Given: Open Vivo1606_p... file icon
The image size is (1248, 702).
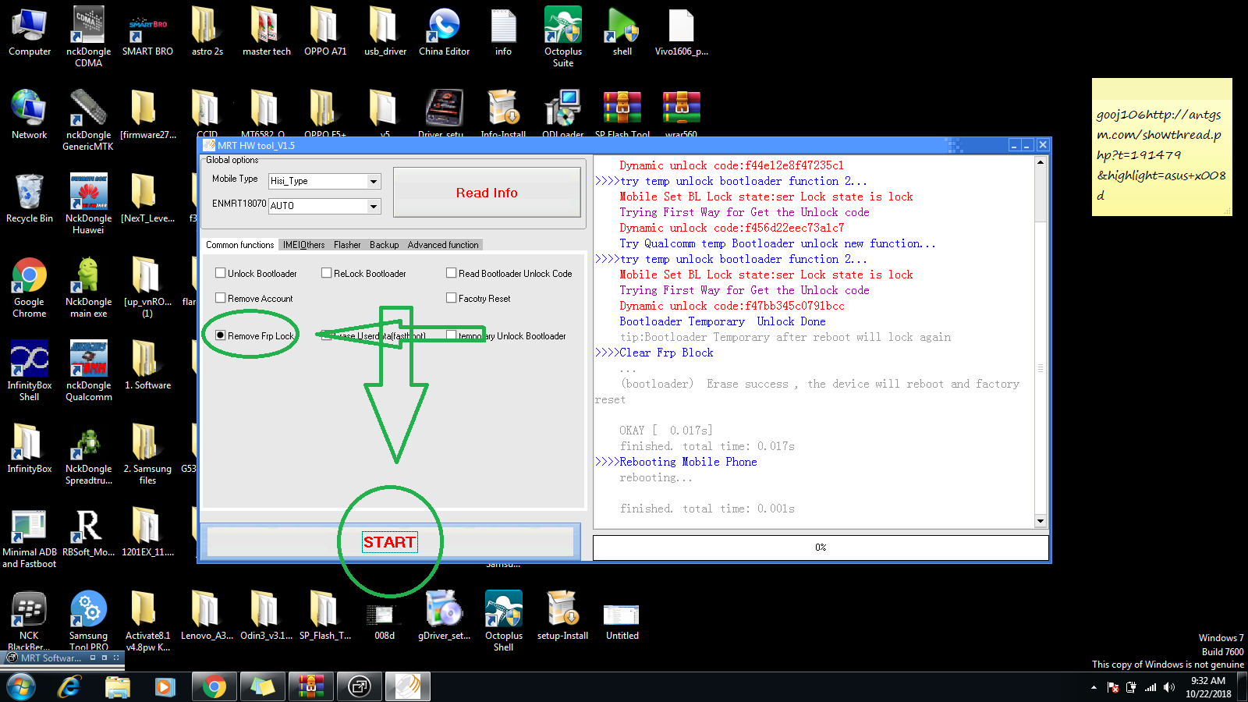Looking at the screenshot, I should 681,32.
